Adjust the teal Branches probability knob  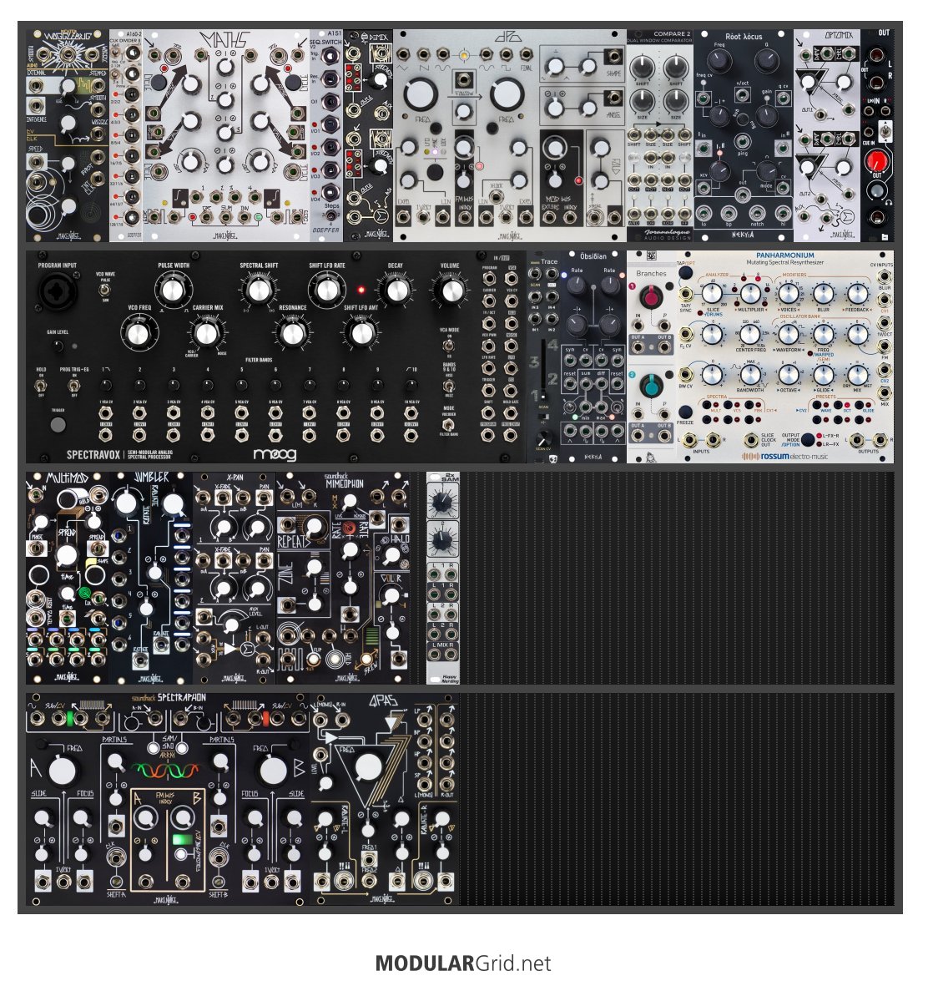650,386
